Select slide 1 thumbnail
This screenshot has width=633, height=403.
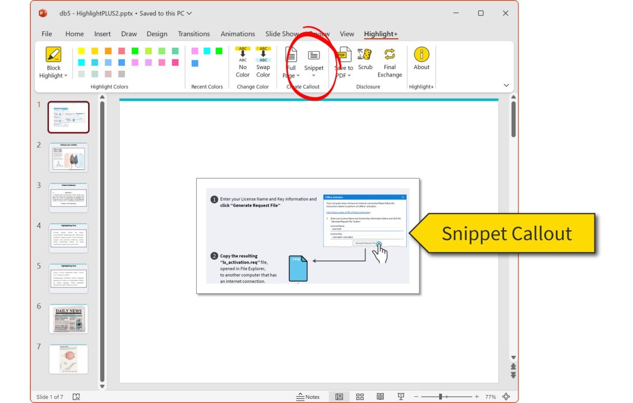click(68, 117)
